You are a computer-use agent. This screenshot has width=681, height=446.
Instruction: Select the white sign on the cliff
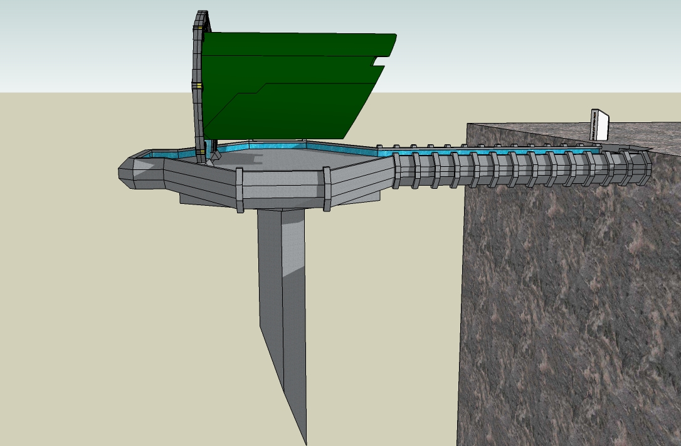[600, 125]
